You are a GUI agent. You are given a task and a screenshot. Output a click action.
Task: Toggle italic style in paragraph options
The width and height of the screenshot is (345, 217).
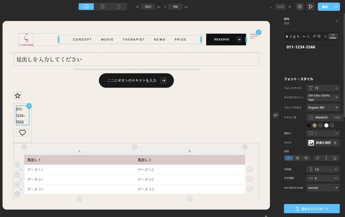pos(326,158)
